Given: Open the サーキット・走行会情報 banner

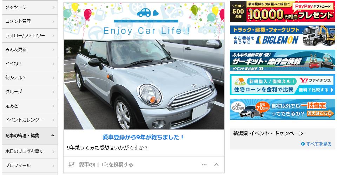Looking at the screenshot, I should 282,60.
